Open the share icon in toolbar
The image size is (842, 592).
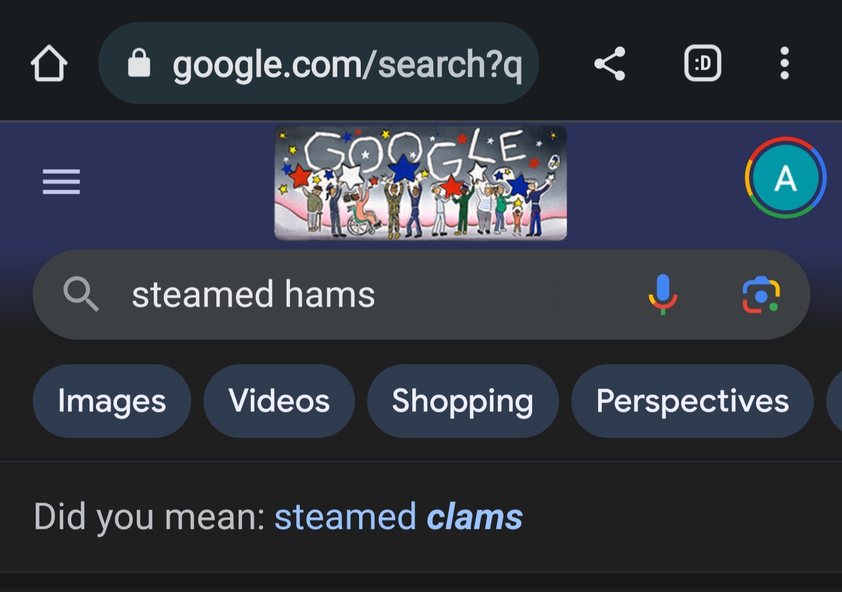610,63
